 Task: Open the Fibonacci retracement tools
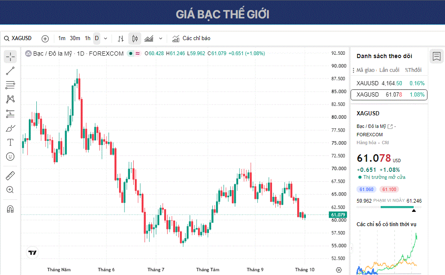coord(10,85)
